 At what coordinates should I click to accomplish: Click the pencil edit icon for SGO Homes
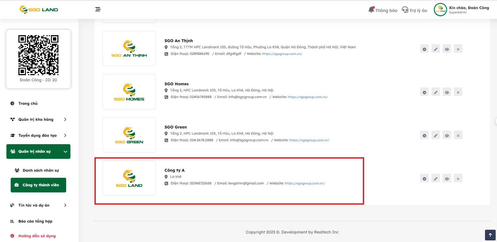click(x=435, y=92)
